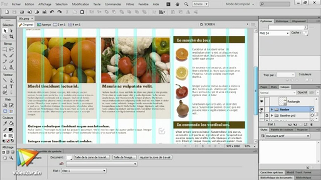Select the Hotspot tool under Web
The width and height of the screenshot is (321, 180).
pyautogui.click(x=5, y=105)
